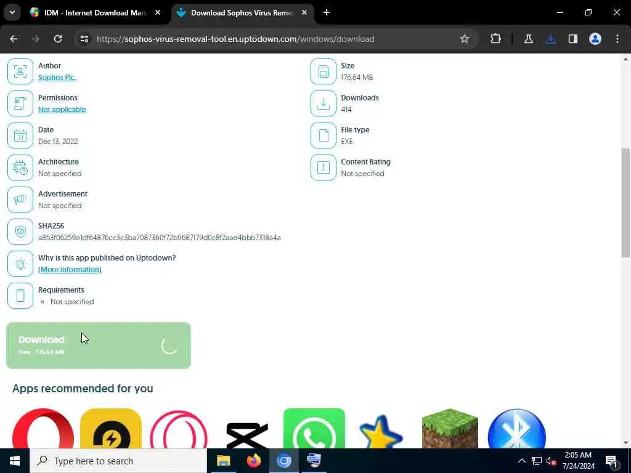Go back to the previous page
This screenshot has width=631, height=473.
(14, 39)
